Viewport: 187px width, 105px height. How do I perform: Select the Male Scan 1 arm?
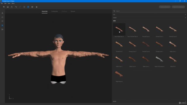coord(173,44)
